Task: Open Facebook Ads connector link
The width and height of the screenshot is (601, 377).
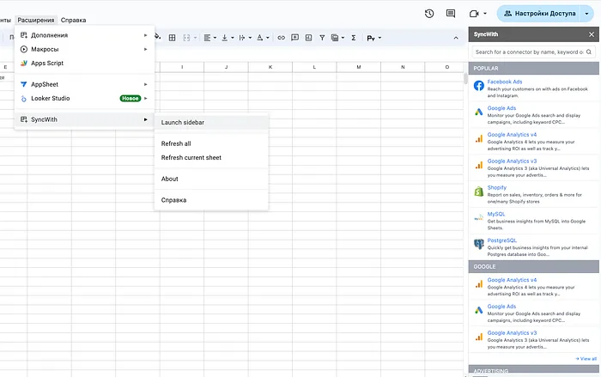Action: [505, 82]
